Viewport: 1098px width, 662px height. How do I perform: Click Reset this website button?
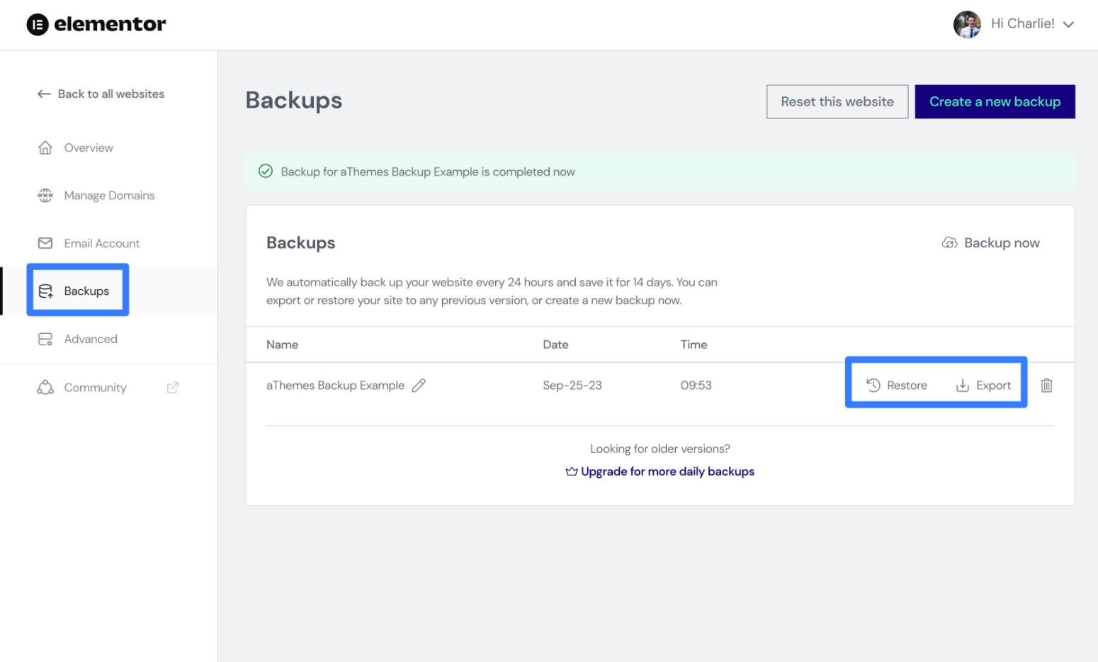click(837, 101)
